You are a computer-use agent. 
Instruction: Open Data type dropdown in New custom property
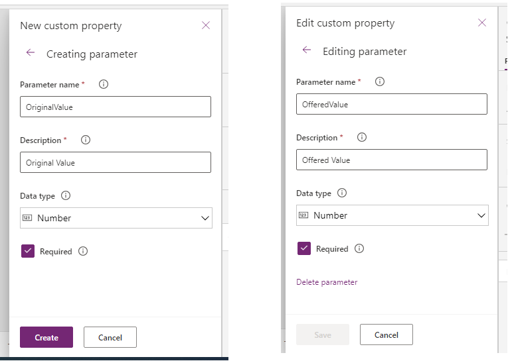[x=116, y=218]
